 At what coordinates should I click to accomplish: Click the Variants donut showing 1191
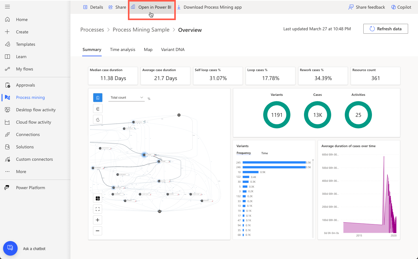click(x=277, y=115)
